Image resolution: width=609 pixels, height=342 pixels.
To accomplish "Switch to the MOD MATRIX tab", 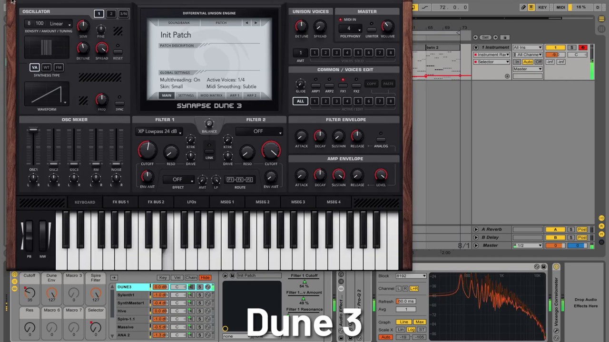I will click(x=211, y=95).
